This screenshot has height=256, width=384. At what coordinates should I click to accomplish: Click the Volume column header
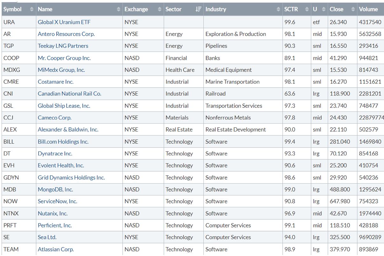(371, 10)
